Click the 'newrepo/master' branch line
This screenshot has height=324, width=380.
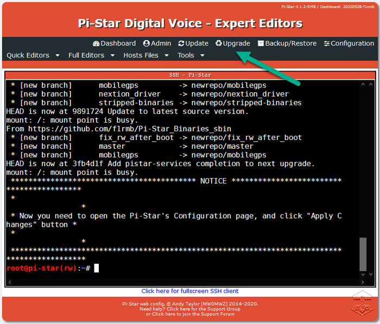132,147
